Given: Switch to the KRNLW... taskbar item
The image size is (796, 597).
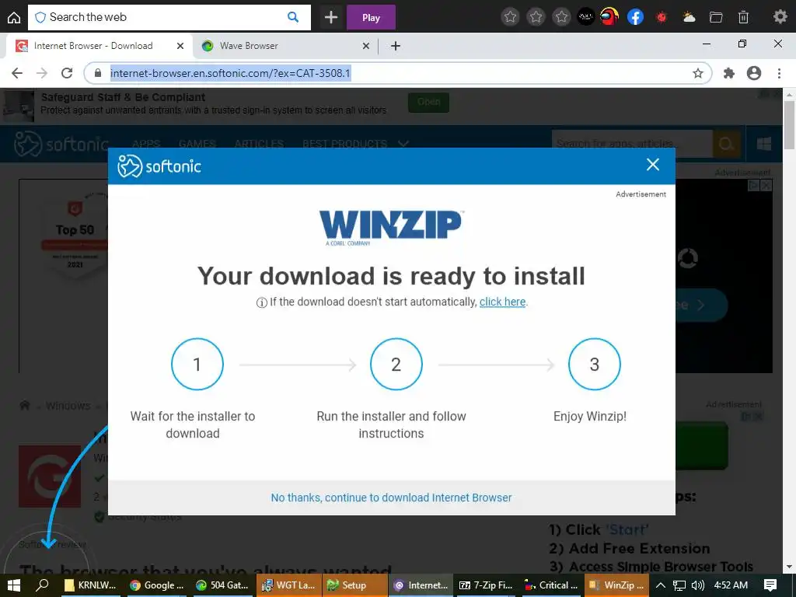Looking at the screenshot, I should (90, 585).
